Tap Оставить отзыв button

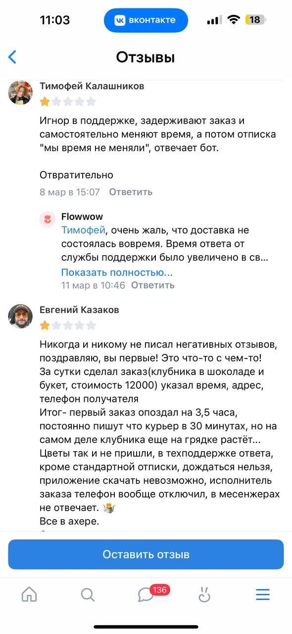146,554
